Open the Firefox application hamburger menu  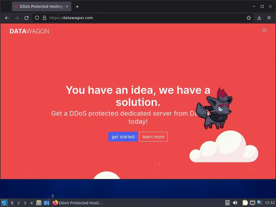pyautogui.click(x=269, y=18)
